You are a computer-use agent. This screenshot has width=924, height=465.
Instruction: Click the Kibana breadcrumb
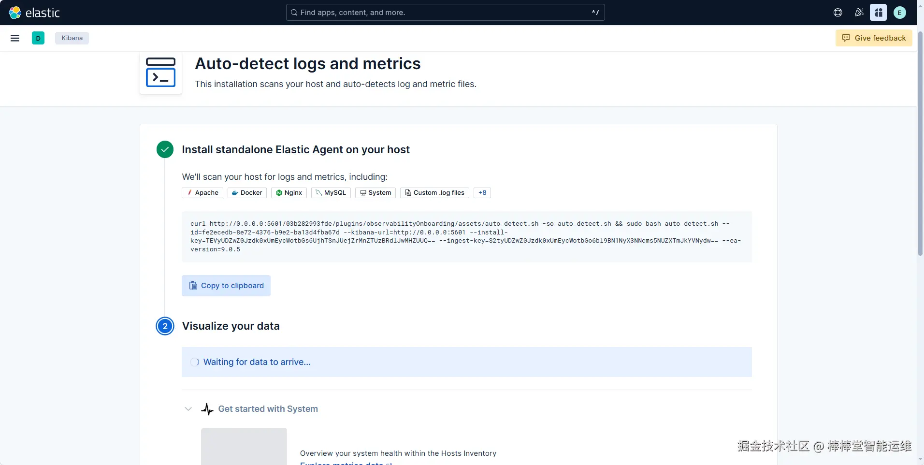(x=72, y=38)
